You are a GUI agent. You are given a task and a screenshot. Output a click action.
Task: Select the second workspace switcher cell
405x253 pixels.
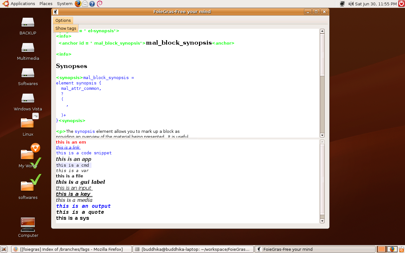point(392,249)
